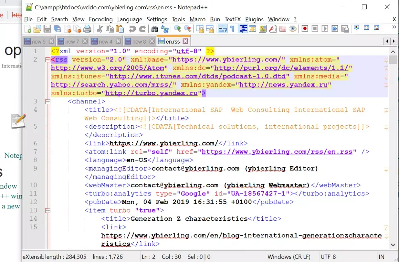Close the en.rss tab
The width and height of the screenshot is (399, 262).
[186, 42]
